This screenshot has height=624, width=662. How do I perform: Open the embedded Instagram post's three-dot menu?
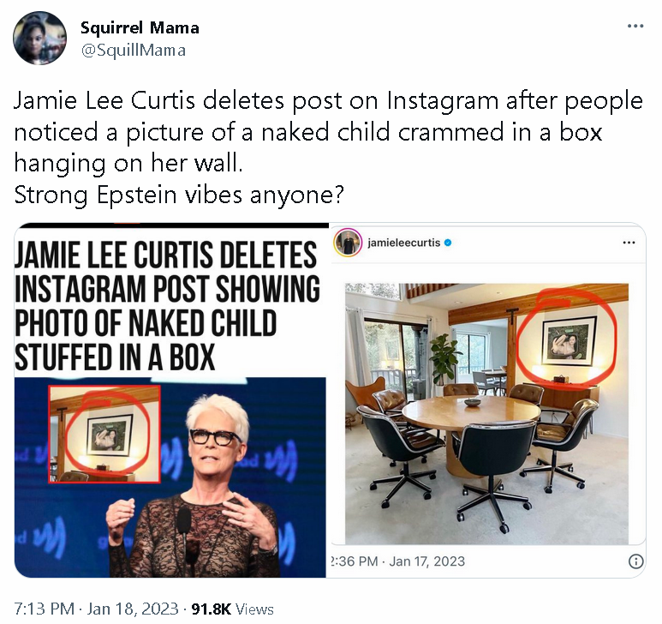pos(629,243)
